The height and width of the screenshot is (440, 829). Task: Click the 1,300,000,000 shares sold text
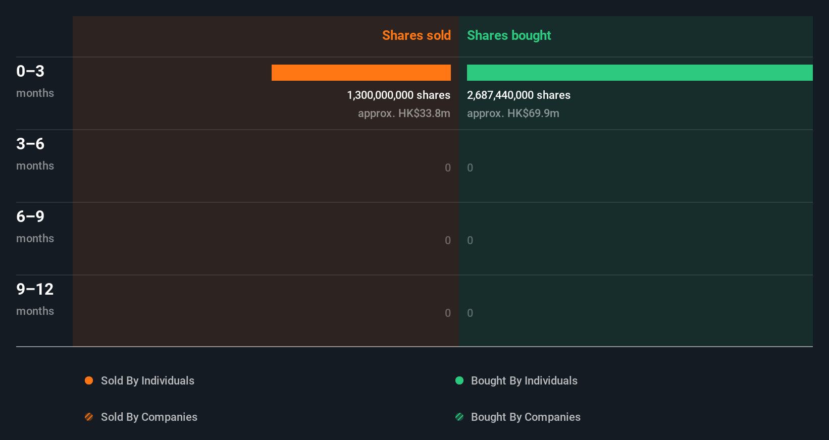pos(398,95)
